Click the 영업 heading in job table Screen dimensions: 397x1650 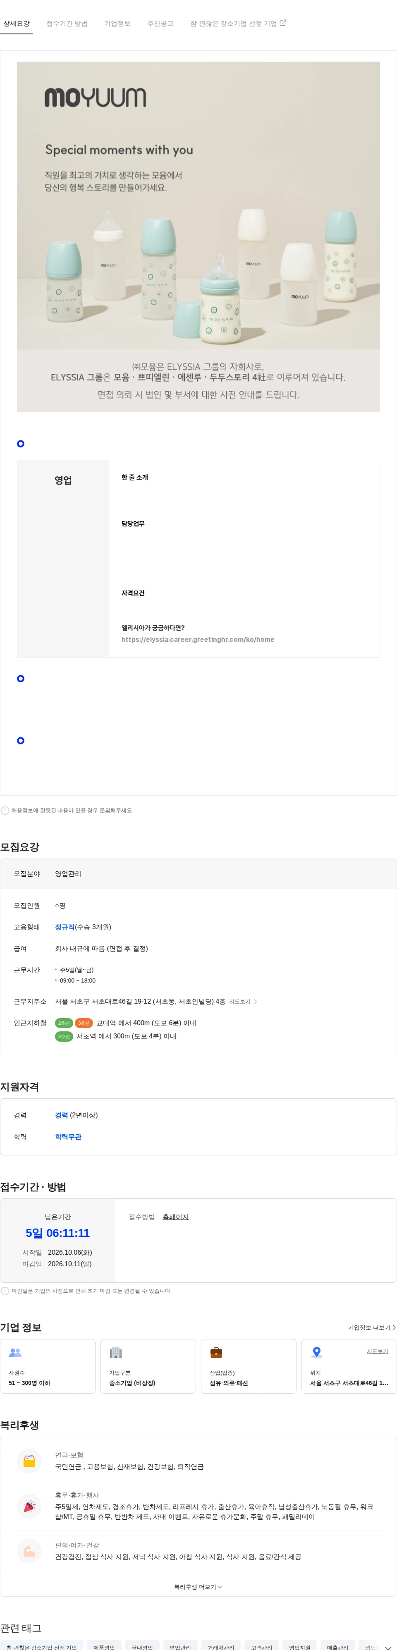[x=63, y=481]
